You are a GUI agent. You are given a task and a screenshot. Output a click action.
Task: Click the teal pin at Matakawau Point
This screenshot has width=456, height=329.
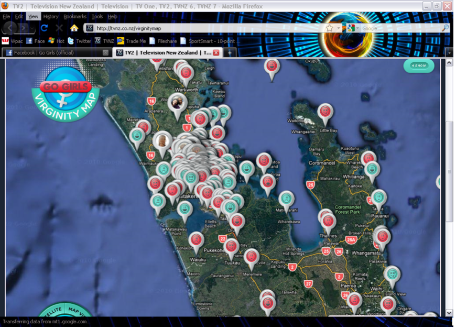pos(184,209)
